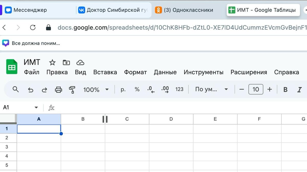Viewport: 307px width, 172px height.
Task: Toggle bold formatting
Action: click(286, 89)
